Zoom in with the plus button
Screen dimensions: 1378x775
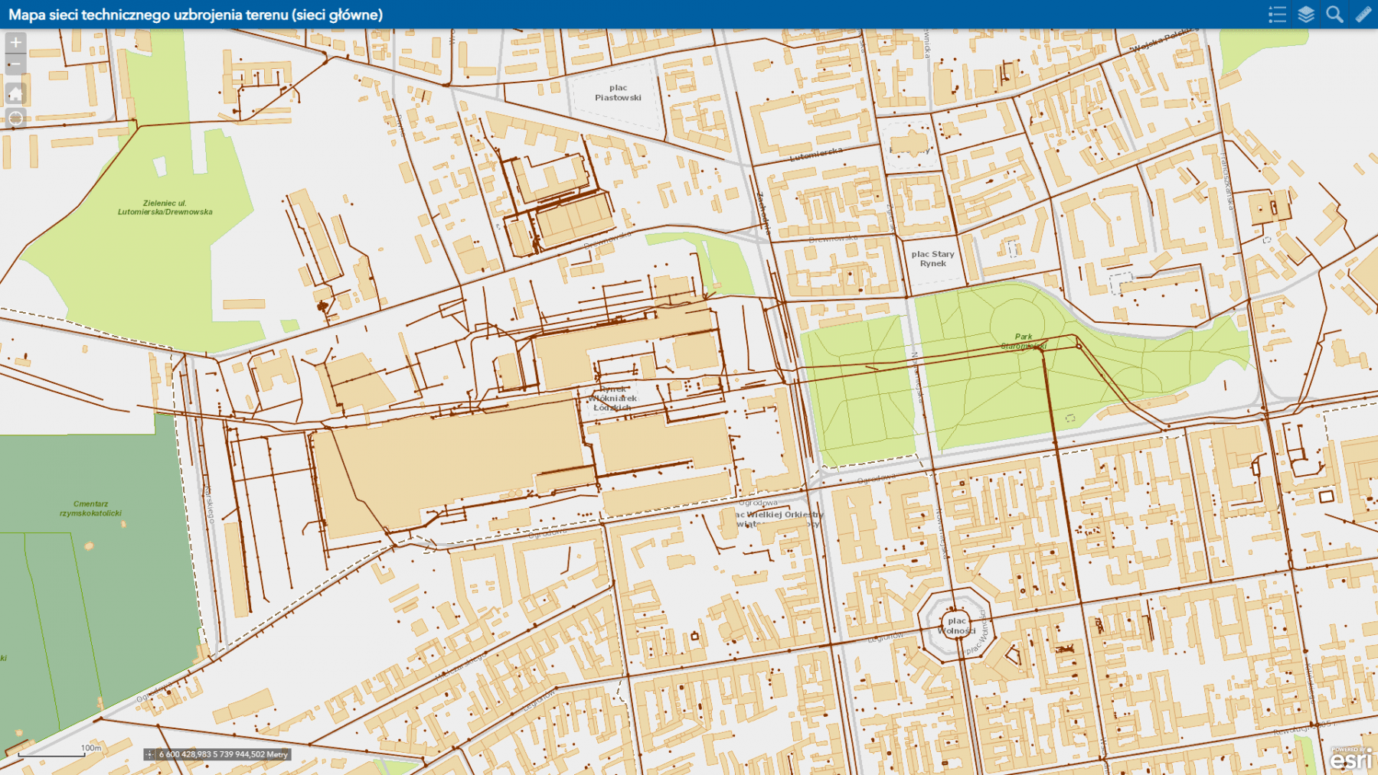coord(15,43)
